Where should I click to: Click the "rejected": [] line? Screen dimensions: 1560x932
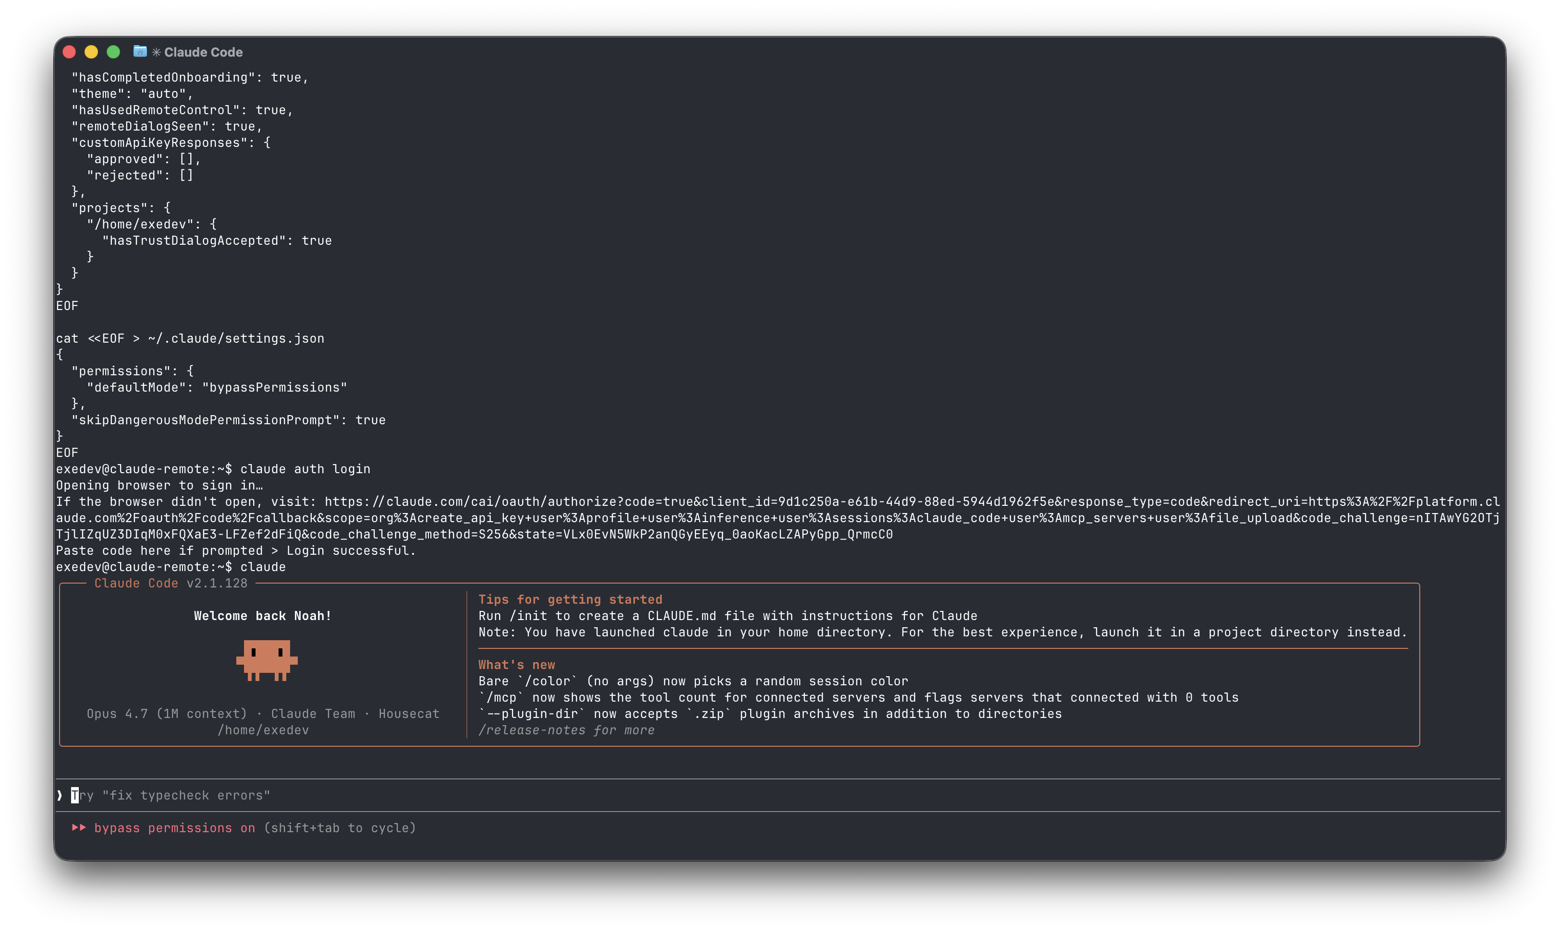click(x=140, y=175)
